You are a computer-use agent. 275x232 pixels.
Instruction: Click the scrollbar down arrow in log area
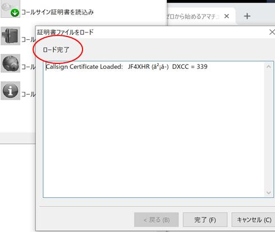tap(269, 192)
